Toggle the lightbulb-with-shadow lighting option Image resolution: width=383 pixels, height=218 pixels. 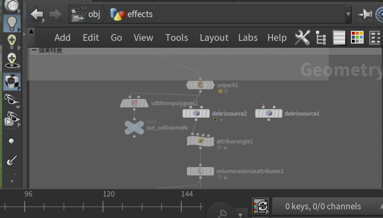point(12,60)
